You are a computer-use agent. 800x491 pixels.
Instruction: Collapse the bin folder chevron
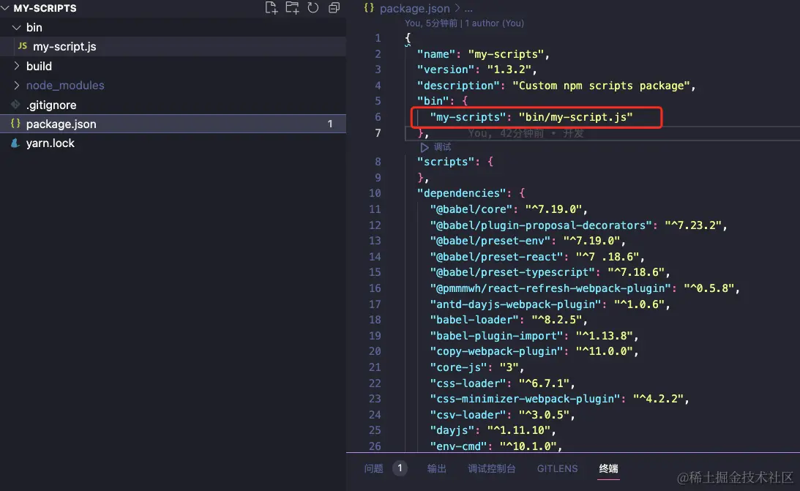(16, 28)
